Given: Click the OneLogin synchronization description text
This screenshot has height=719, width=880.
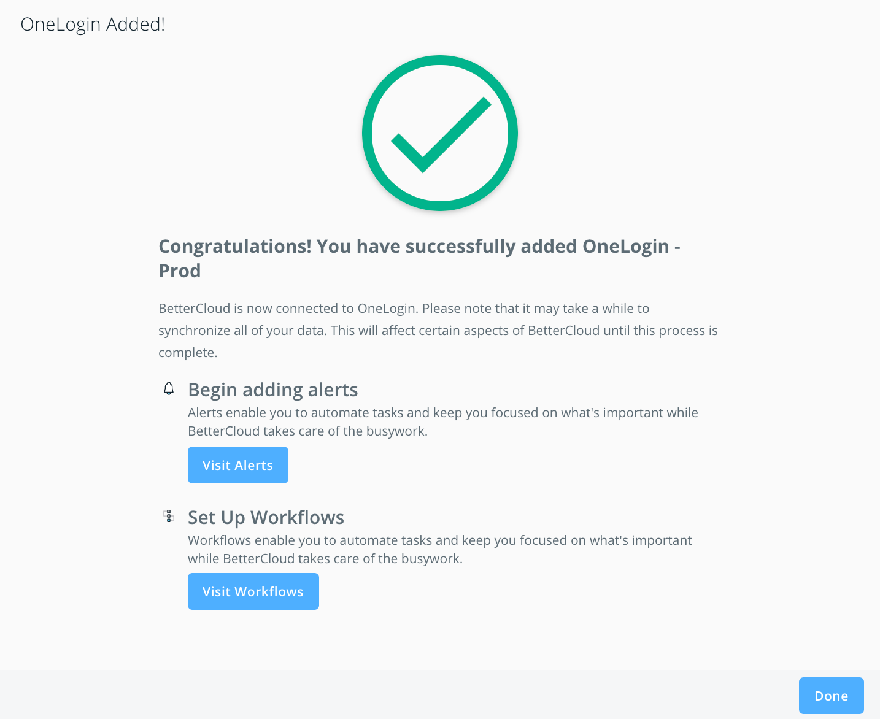Looking at the screenshot, I should pyautogui.click(x=438, y=330).
